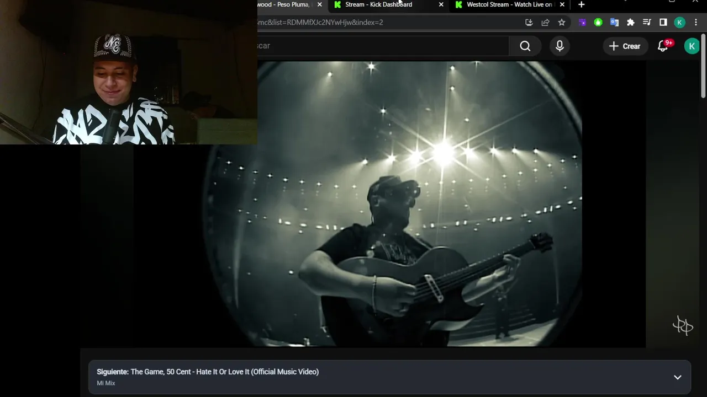Bookmark this page with star icon
The image size is (707, 397).
562,22
